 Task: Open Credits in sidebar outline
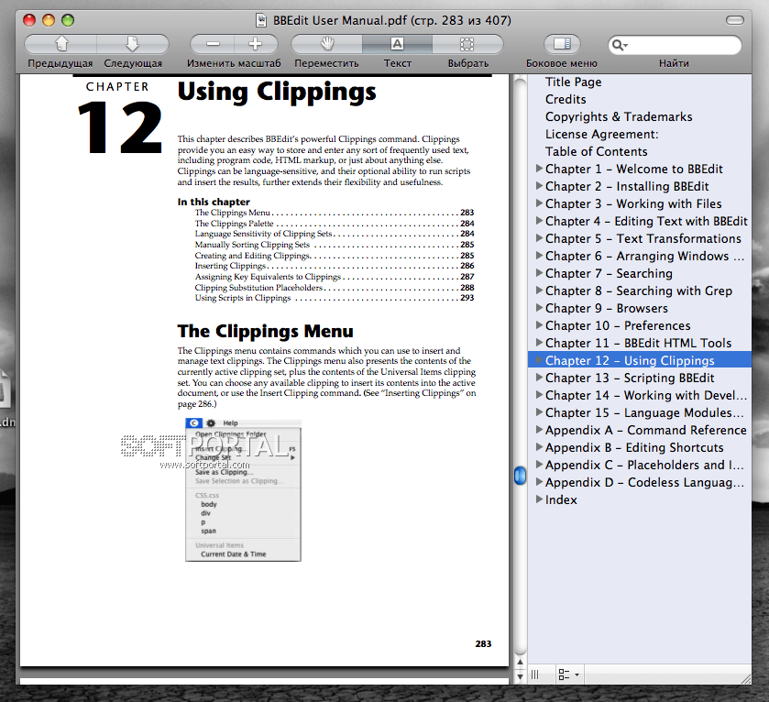coord(566,99)
